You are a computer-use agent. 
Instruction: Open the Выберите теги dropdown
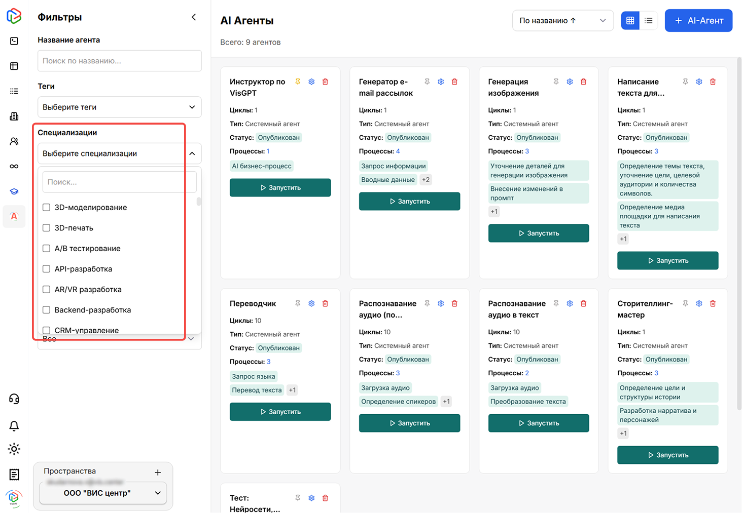119,107
